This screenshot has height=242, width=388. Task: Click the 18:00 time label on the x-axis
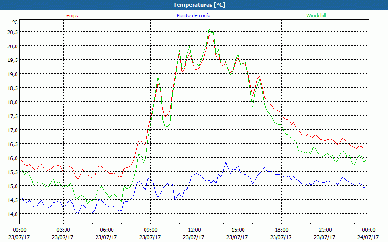tap(281, 230)
